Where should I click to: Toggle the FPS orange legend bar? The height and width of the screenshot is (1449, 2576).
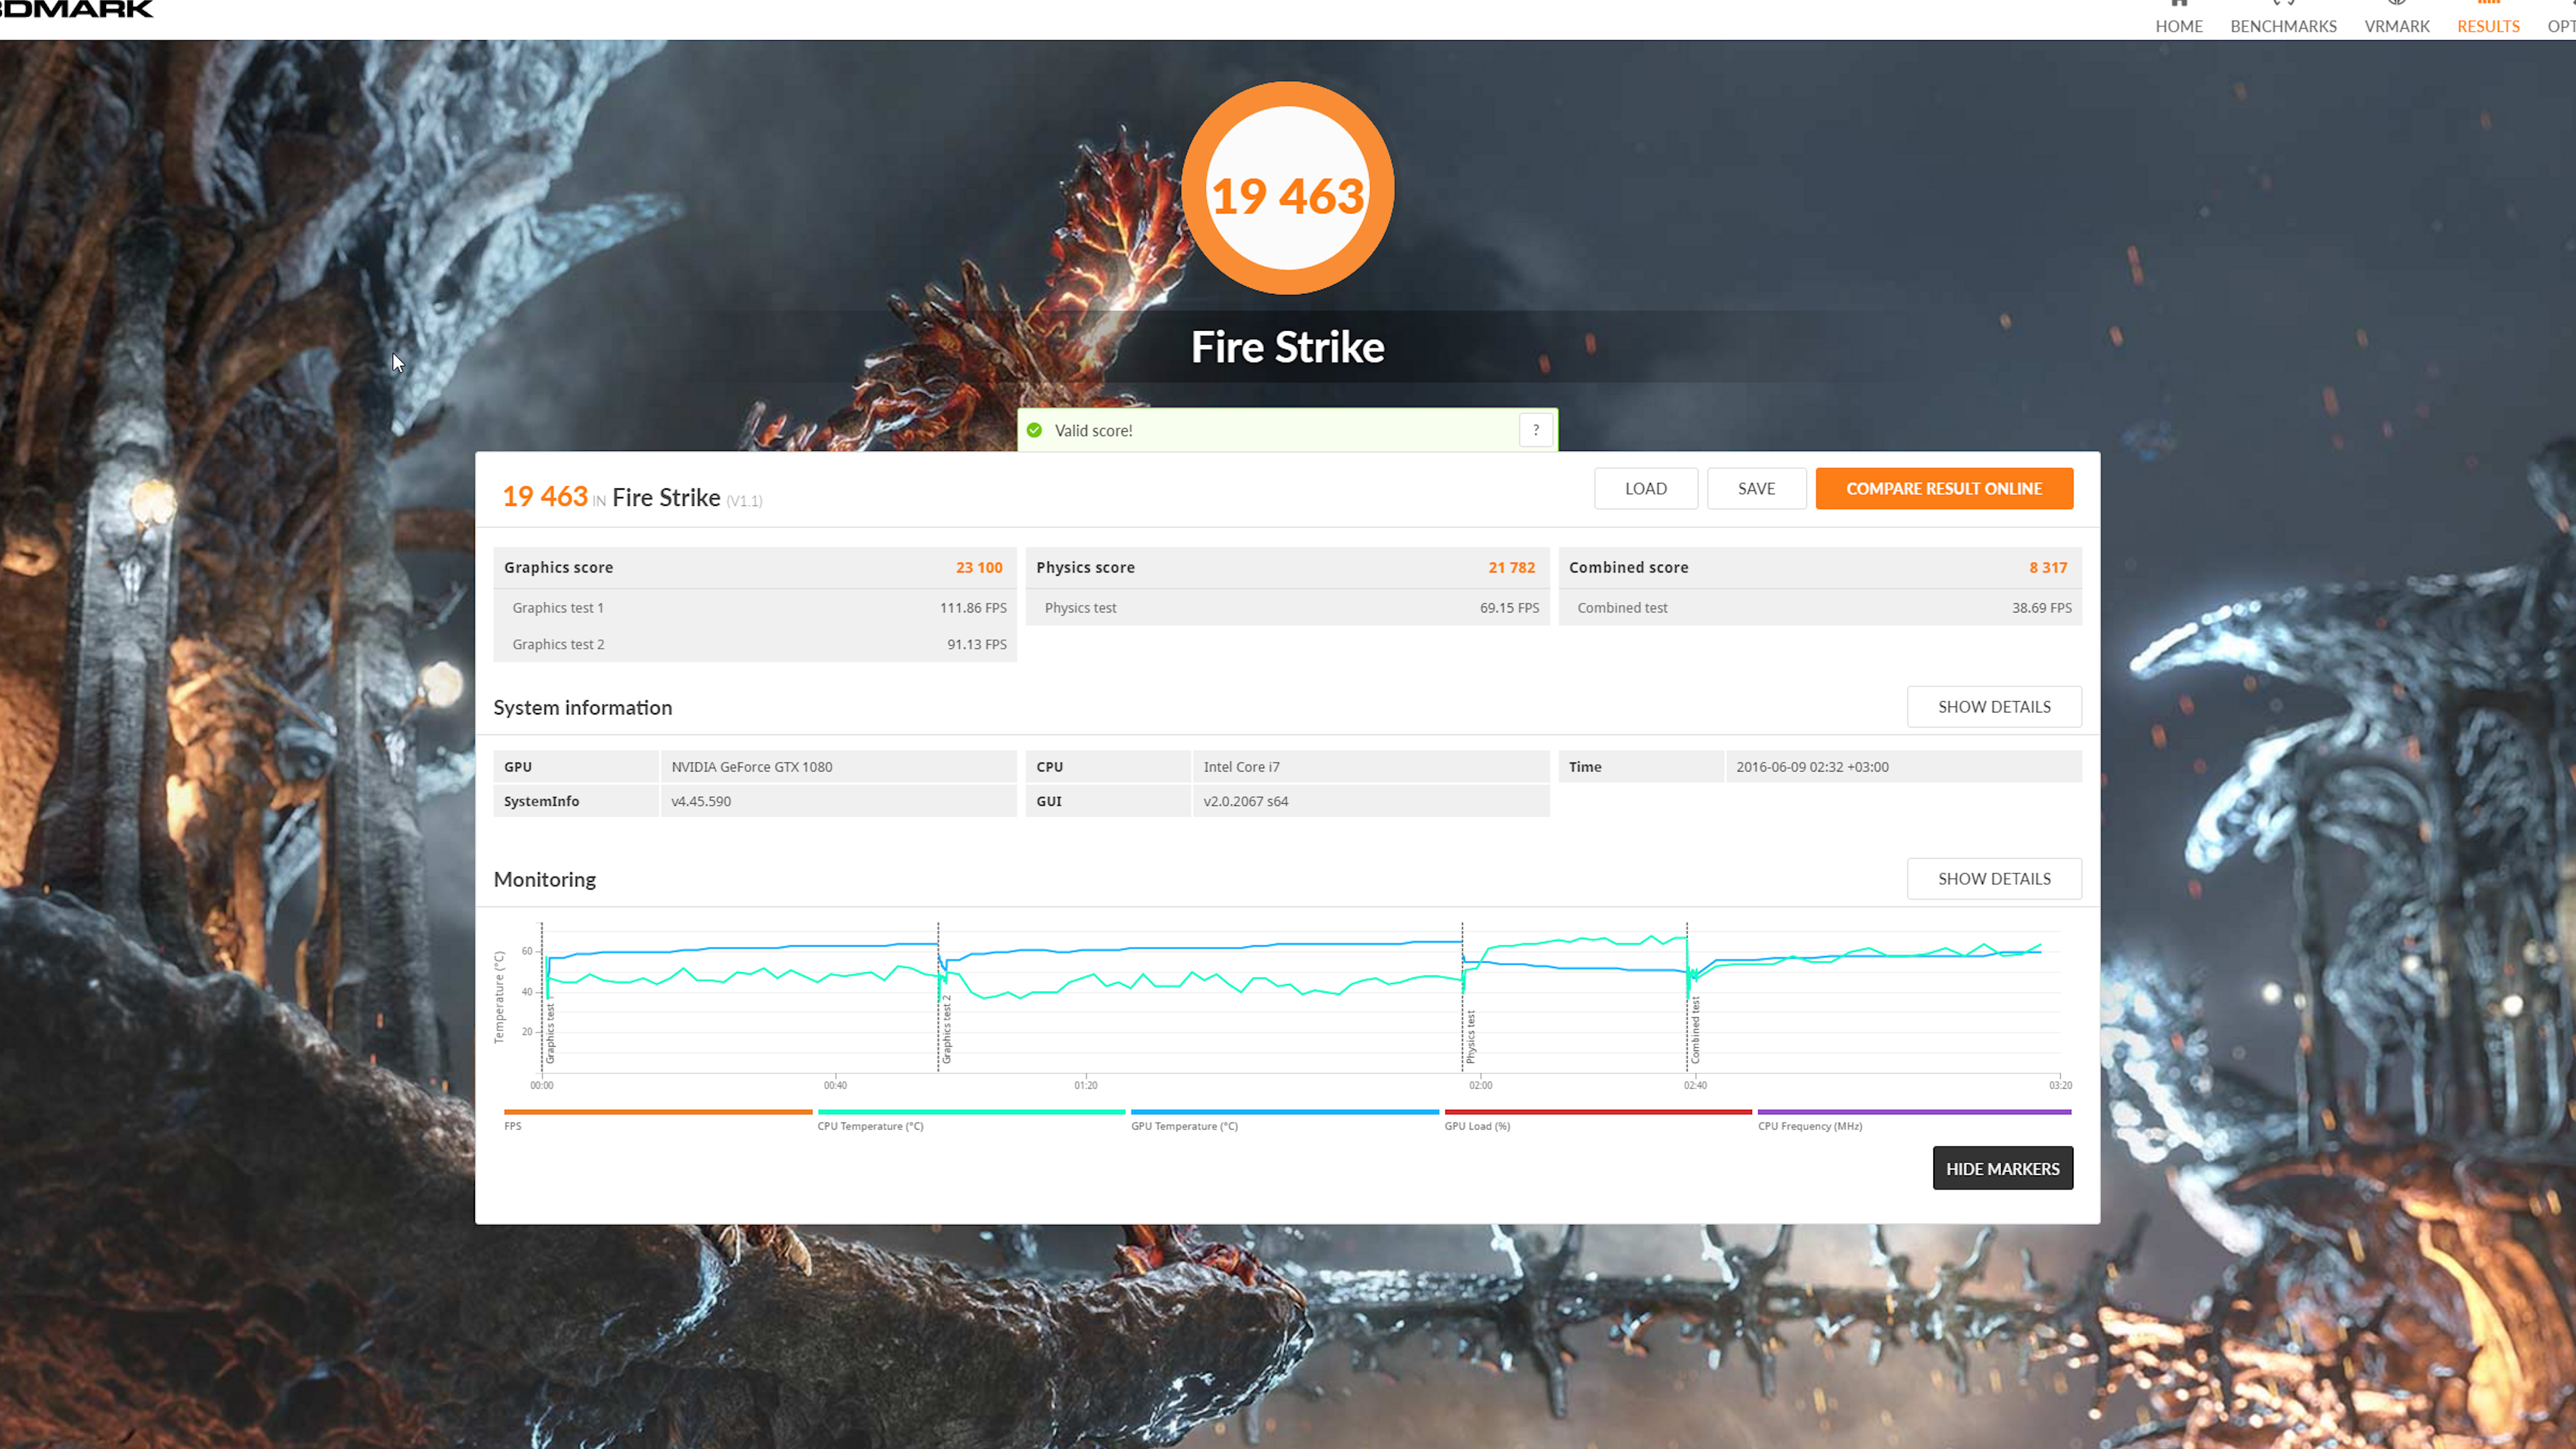(658, 1112)
